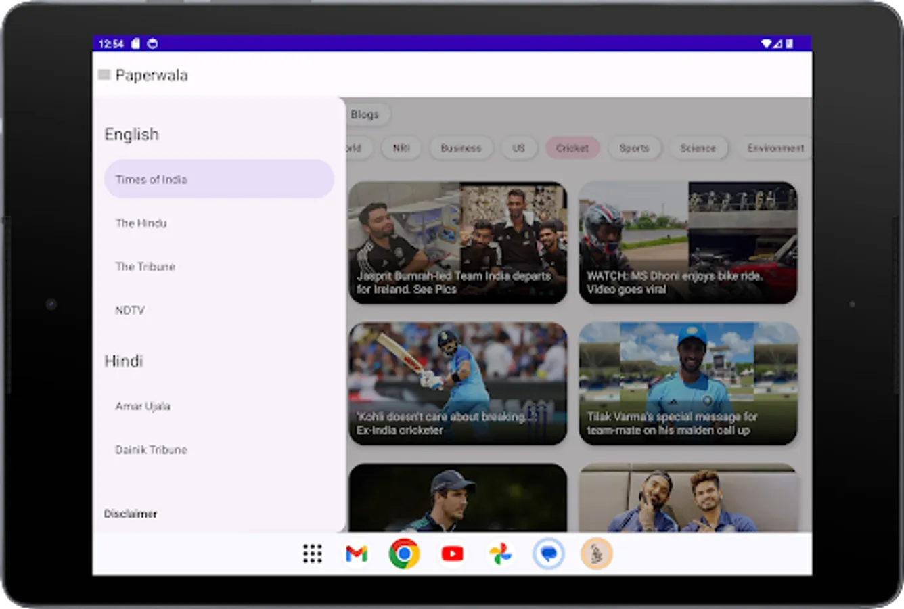This screenshot has height=609, width=904.
Task: Open the Science category chip
Action: (698, 148)
